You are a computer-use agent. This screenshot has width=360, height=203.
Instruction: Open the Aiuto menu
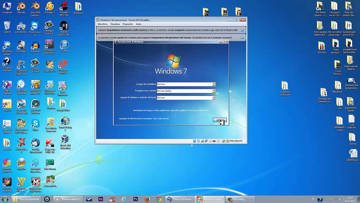tap(139, 24)
